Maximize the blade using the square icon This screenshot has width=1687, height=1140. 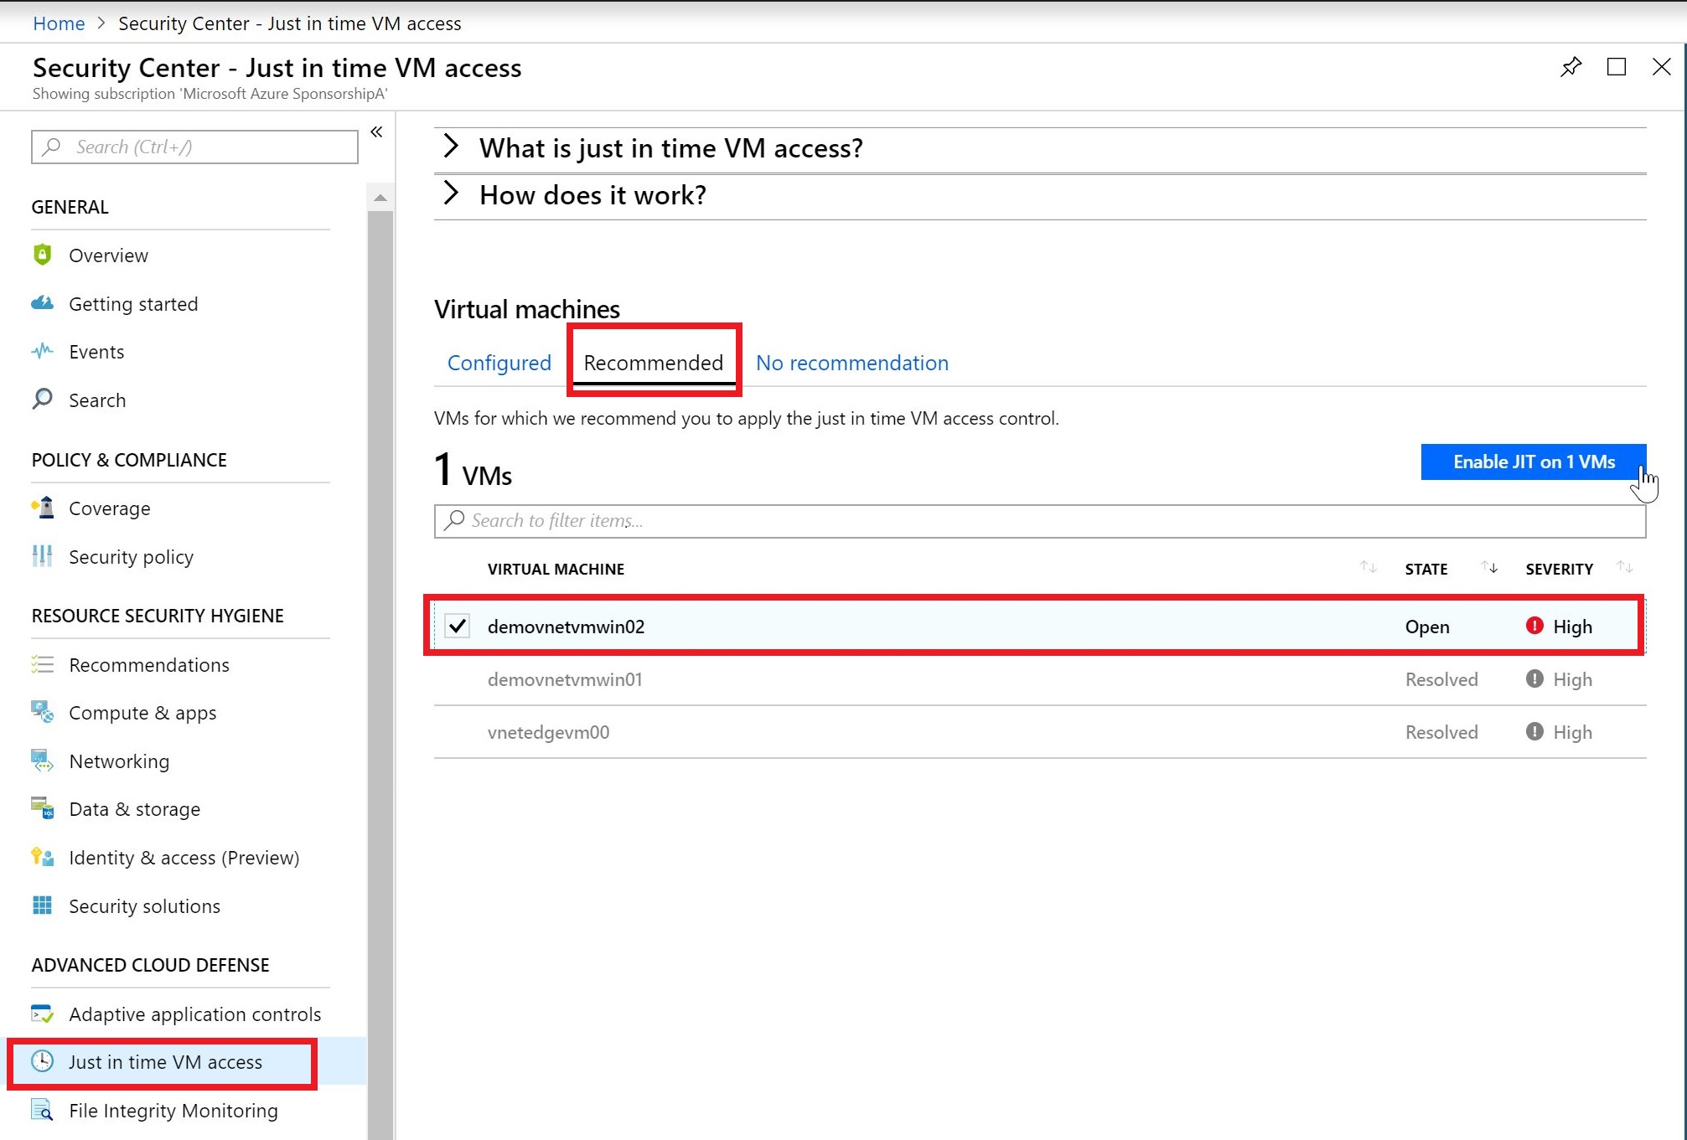1617,67
